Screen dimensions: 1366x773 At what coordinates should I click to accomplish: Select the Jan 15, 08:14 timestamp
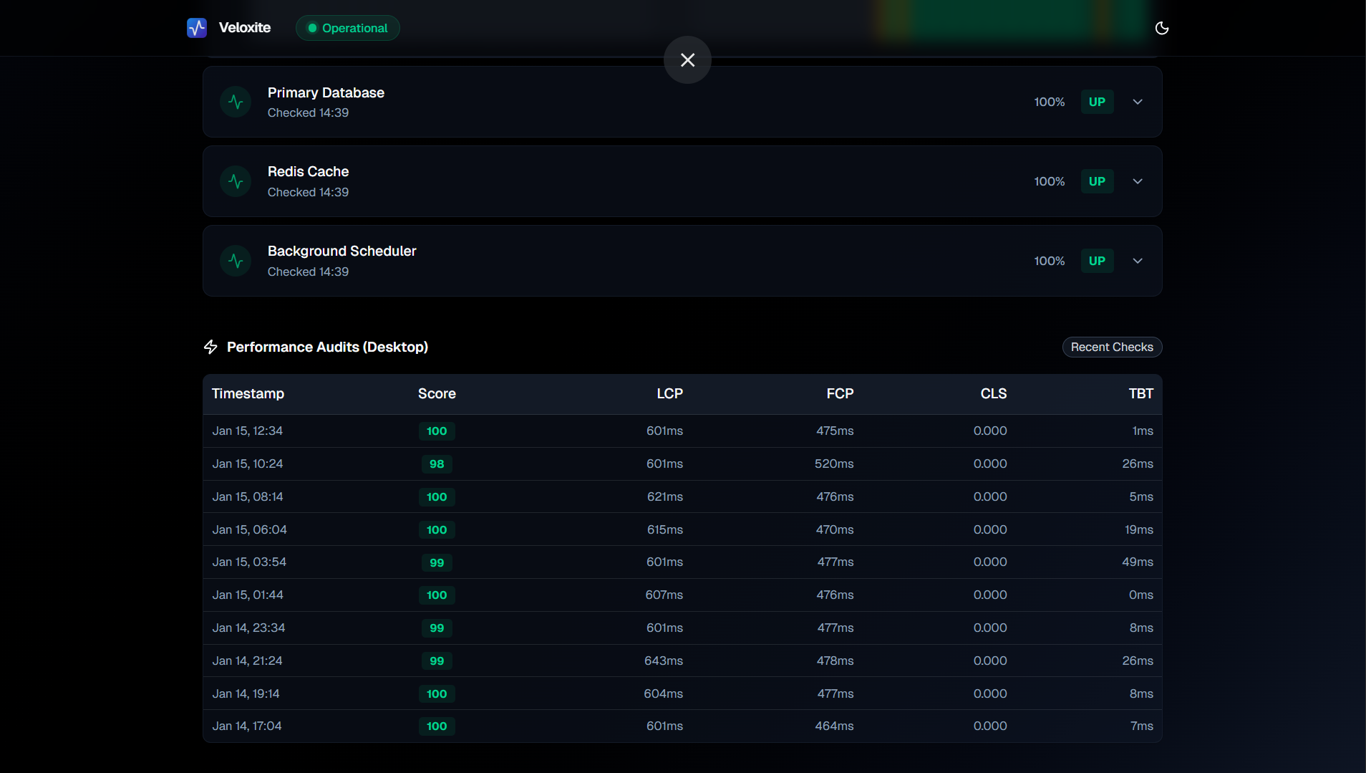pyautogui.click(x=247, y=496)
